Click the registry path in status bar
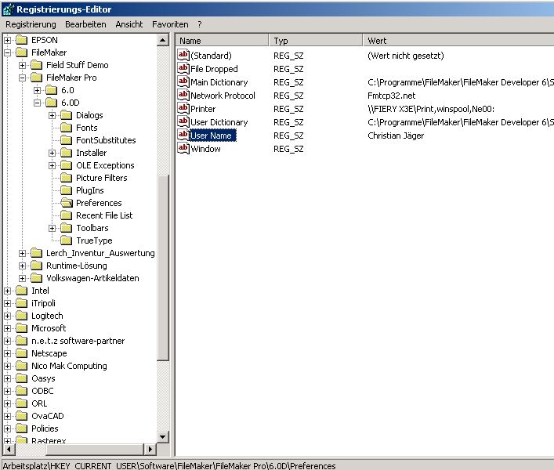The height and width of the screenshot is (470, 554). pos(169,466)
